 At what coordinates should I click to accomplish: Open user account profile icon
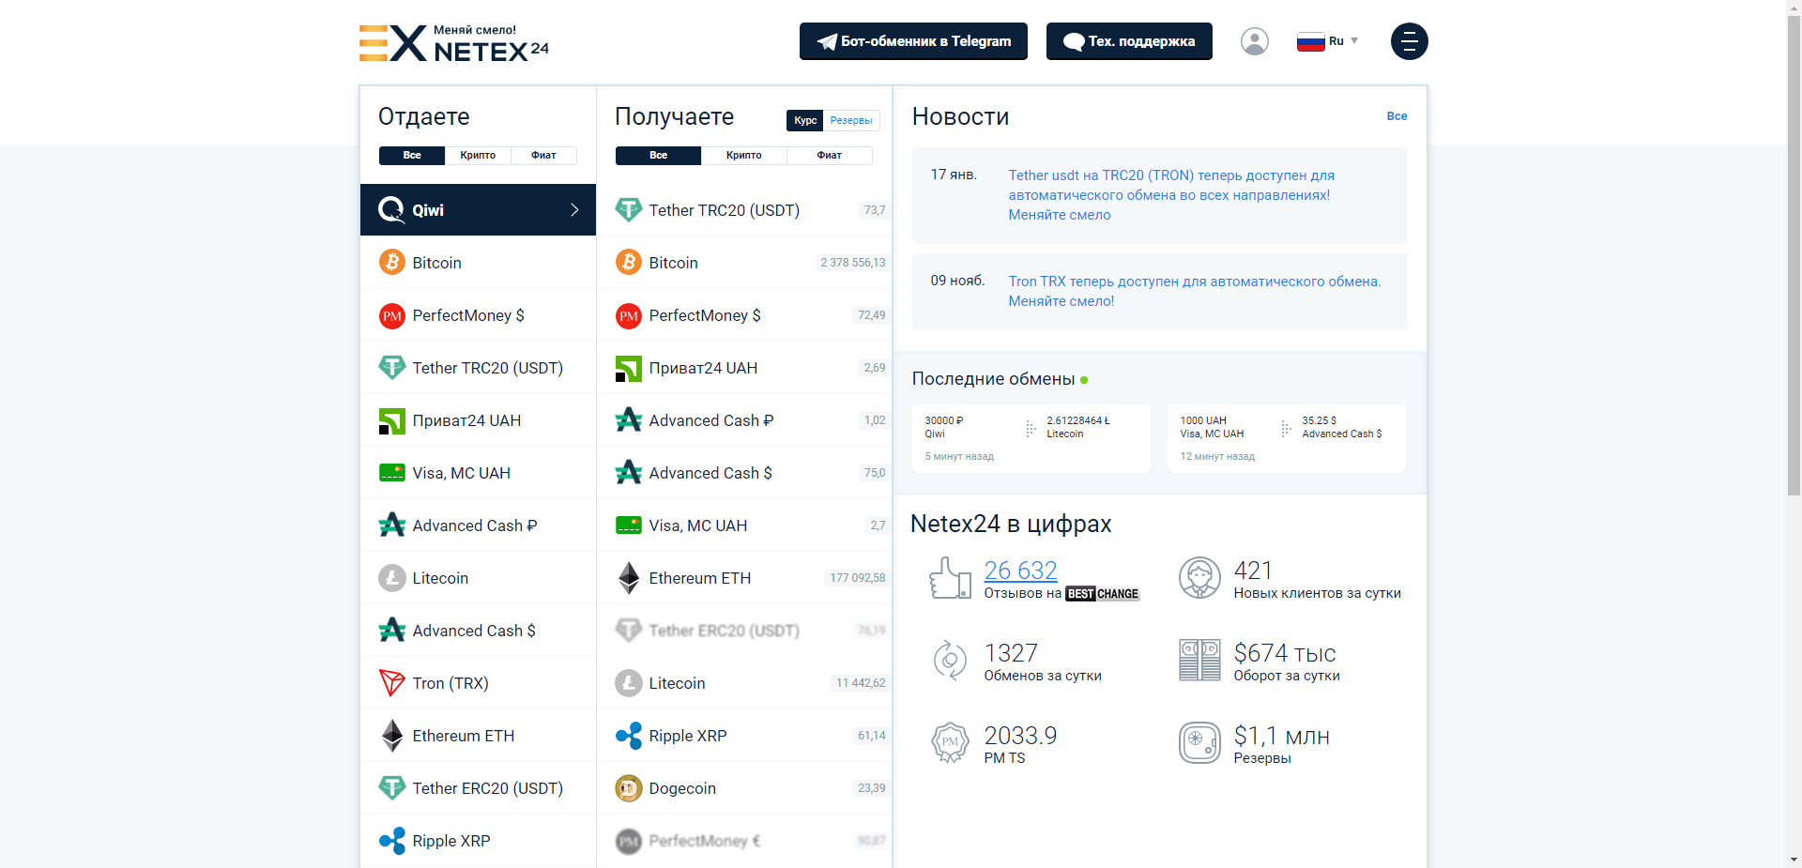pos(1254,41)
